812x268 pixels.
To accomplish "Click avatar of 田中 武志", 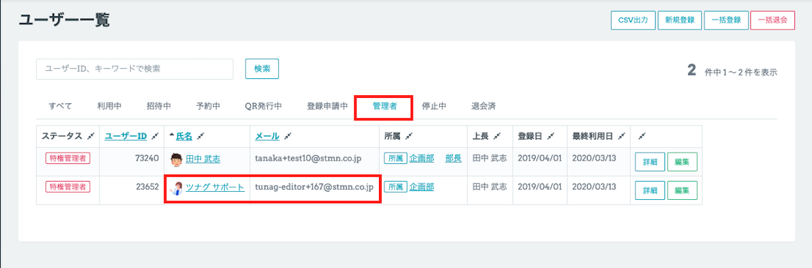I will pos(177,159).
